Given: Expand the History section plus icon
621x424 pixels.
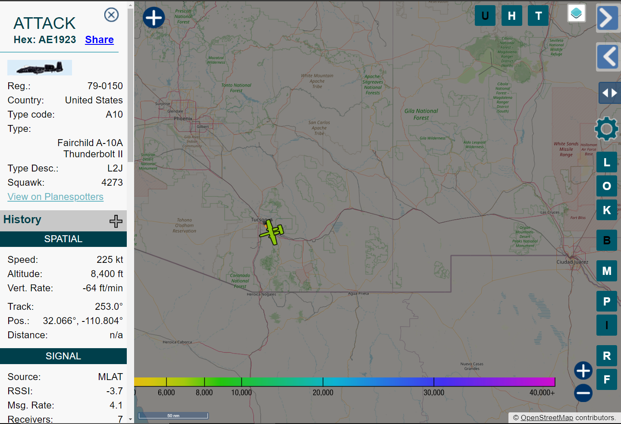Looking at the screenshot, I should (116, 221).
